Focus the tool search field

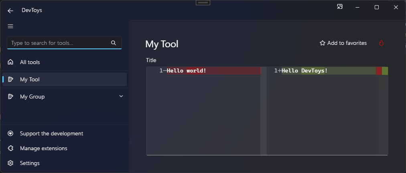tap(64, 43)
